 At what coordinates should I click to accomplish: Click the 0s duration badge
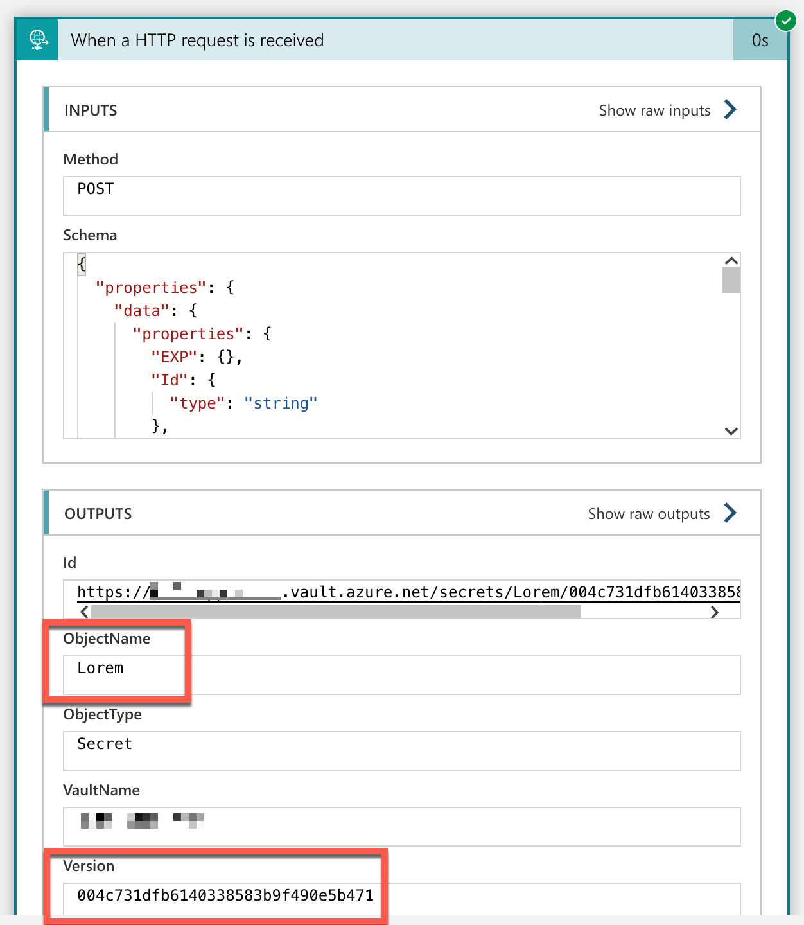pos(760,40)
